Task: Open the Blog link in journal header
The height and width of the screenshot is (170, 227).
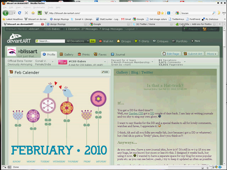Action: coord(135,72)
